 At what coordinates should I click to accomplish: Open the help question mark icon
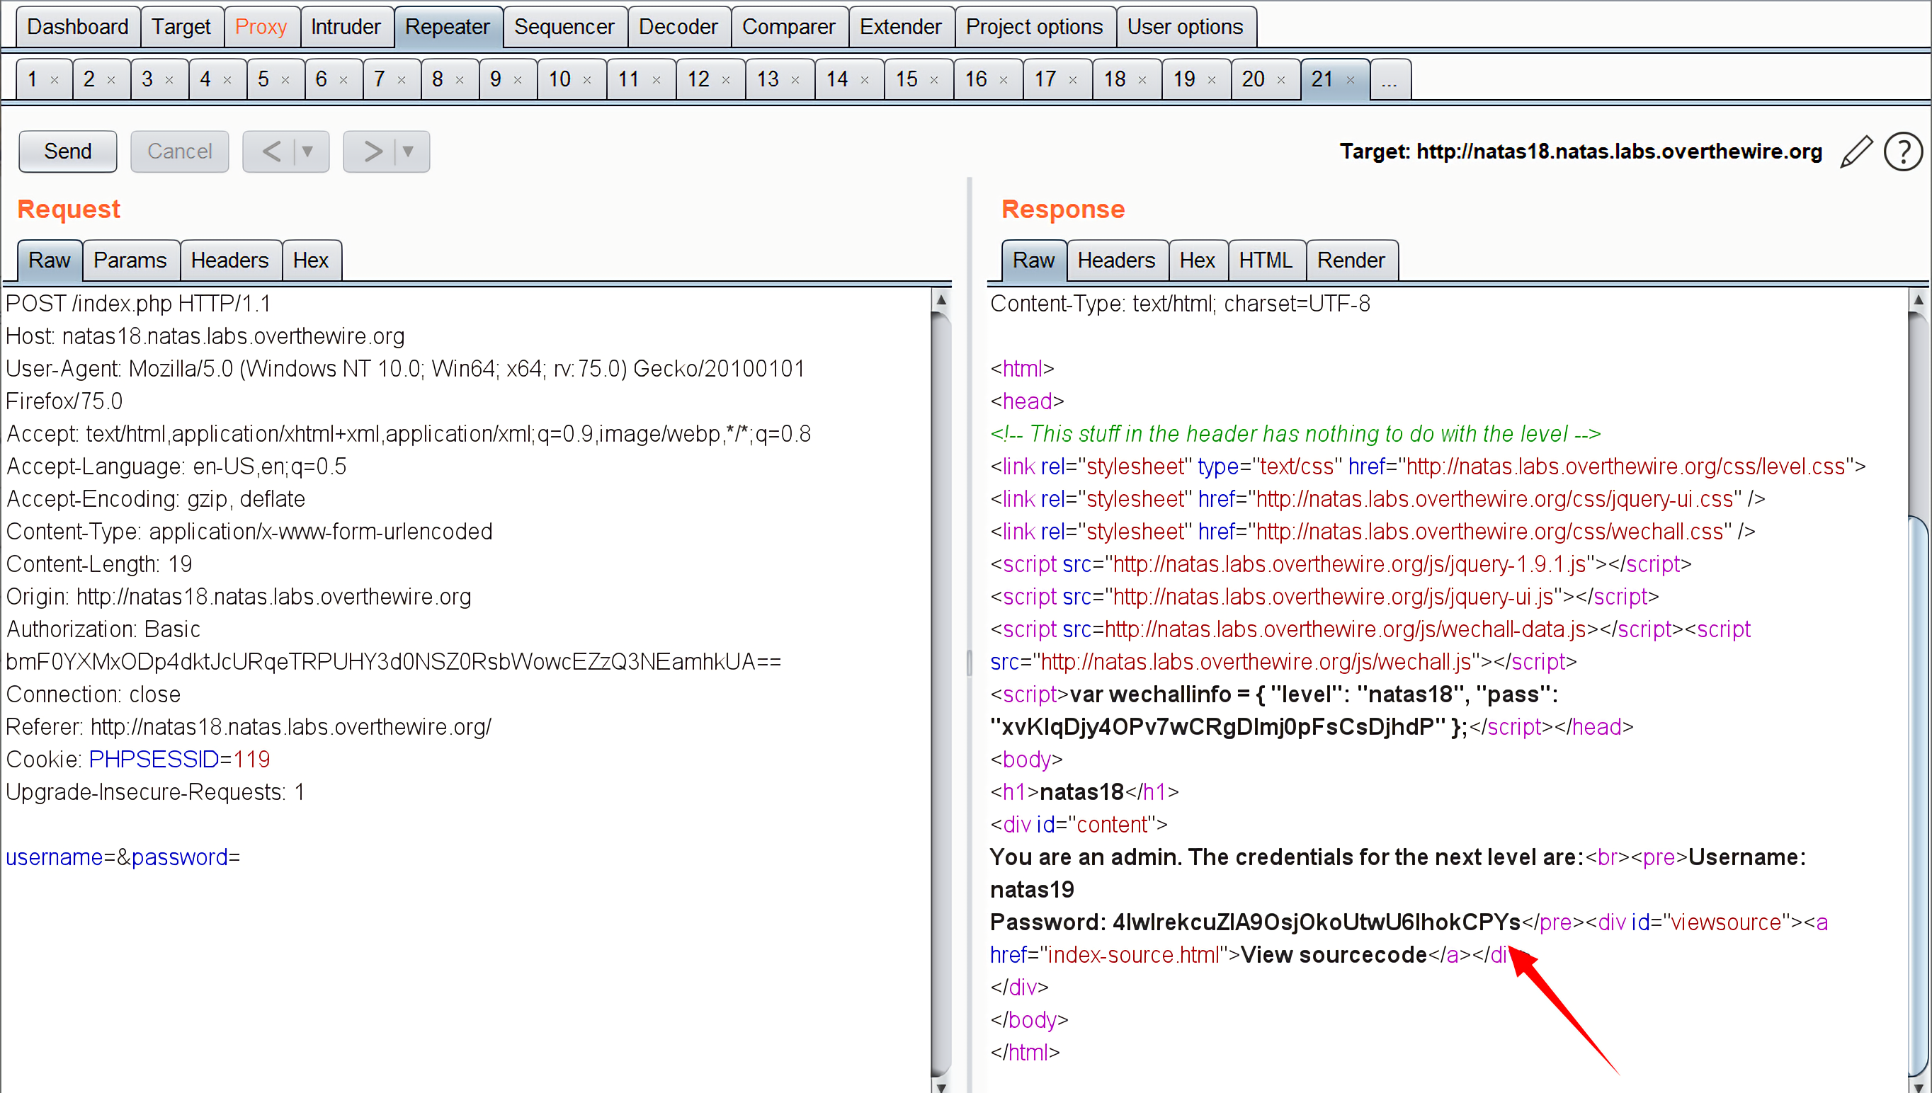click(x=1904, y=151)
